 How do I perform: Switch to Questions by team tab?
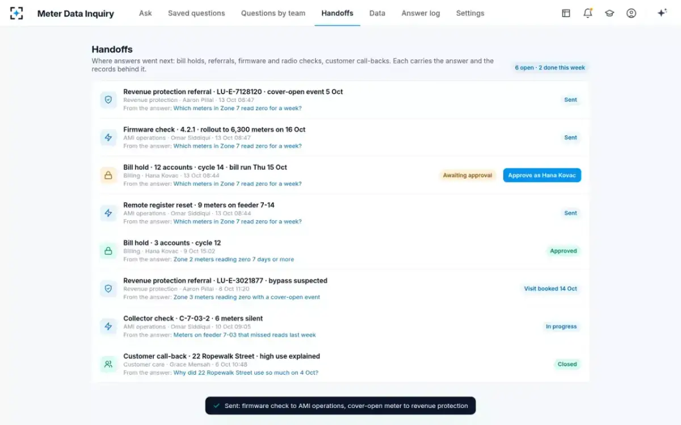pos(273,13)
